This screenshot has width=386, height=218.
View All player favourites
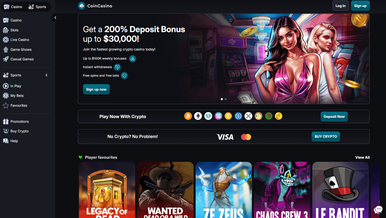click(362, 157)
